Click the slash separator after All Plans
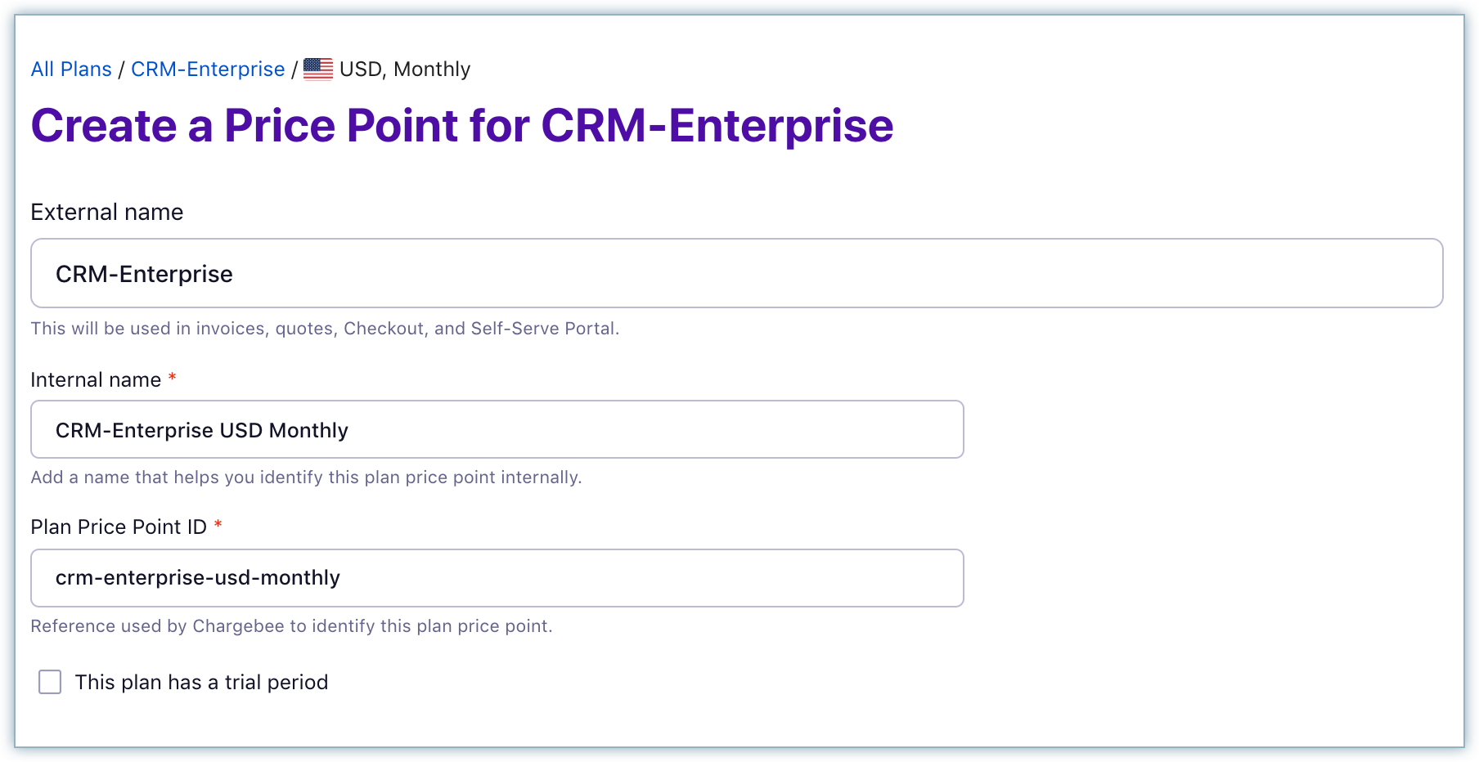This screenshot has height=762, width=1479. pos(121,69)
